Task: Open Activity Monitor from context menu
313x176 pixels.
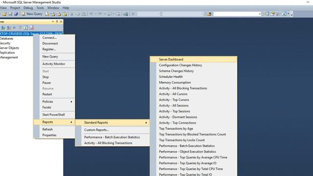Action: [54, 64]
